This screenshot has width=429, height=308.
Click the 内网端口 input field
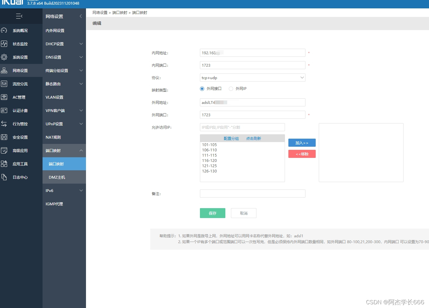(x=252, y=65)
